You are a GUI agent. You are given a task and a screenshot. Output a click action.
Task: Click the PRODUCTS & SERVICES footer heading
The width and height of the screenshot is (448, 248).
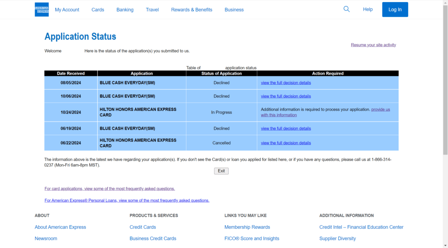154,216
